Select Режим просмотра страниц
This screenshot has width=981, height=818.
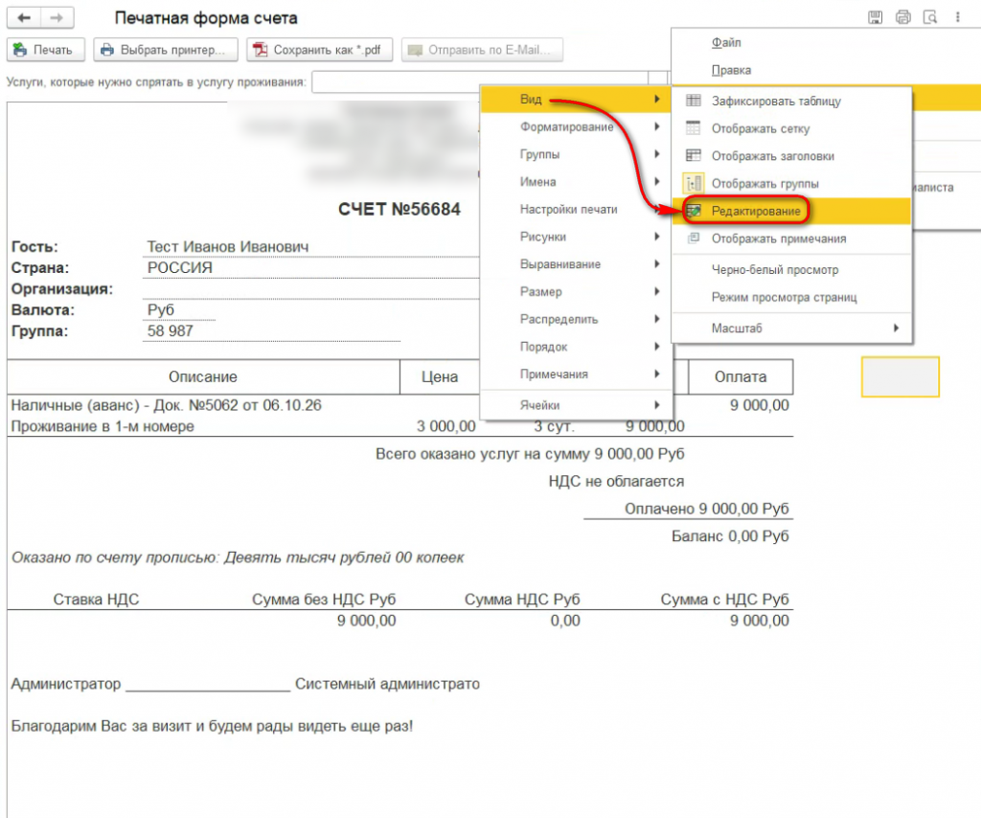[791, 298]
